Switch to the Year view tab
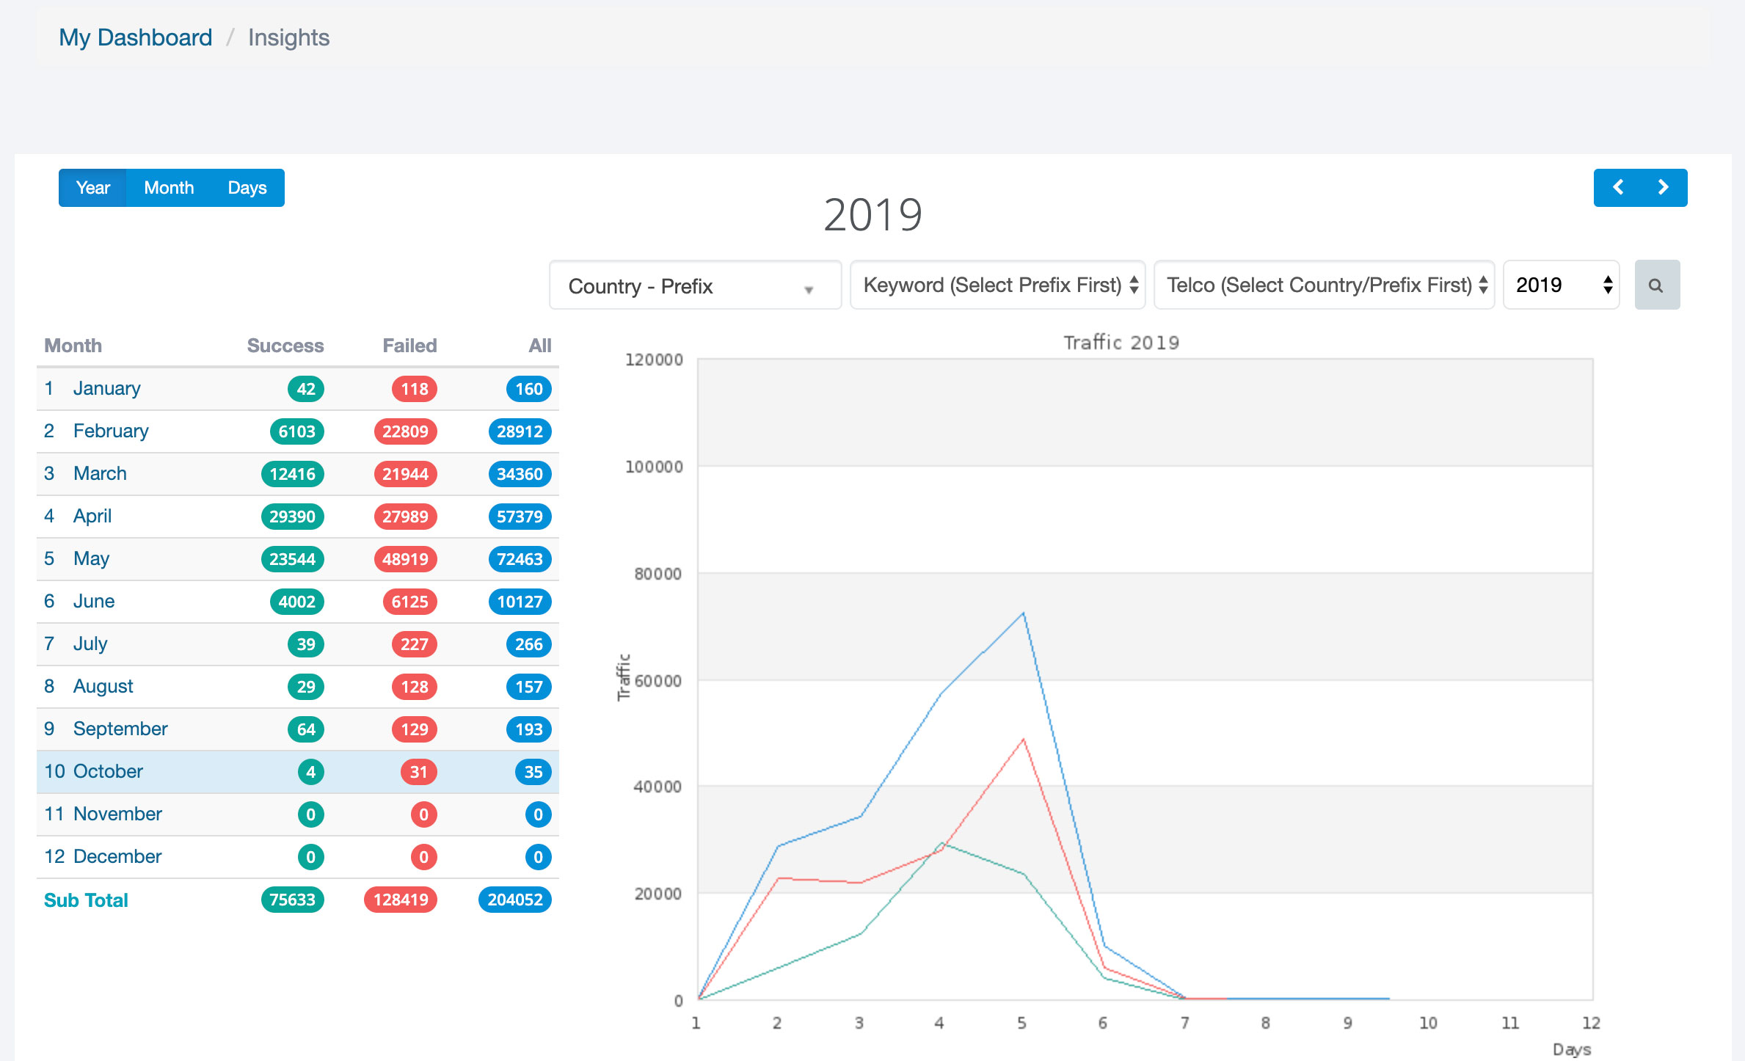The image size is (1745, 1061). click(92, 188)
